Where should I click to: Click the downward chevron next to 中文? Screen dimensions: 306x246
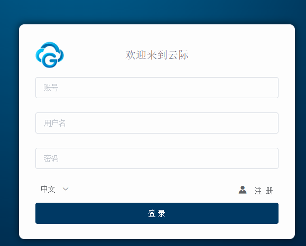click(x=66, y=189)
